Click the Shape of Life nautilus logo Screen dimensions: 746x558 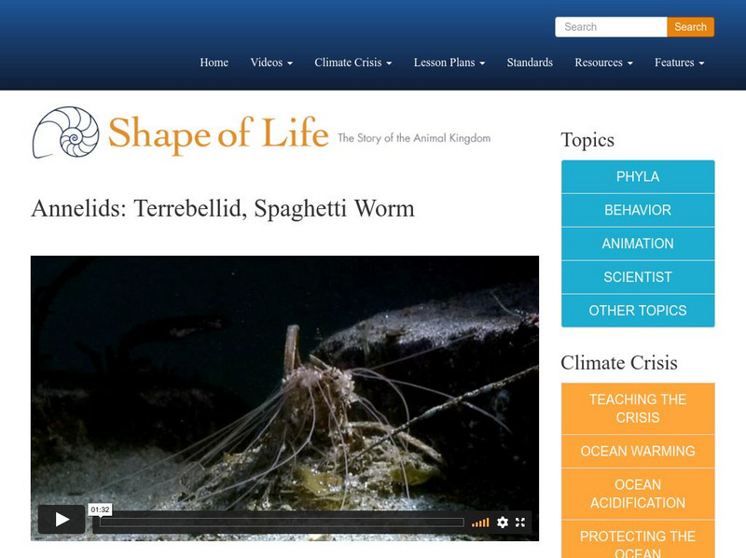pyautogui.click(x=69, y=133)
